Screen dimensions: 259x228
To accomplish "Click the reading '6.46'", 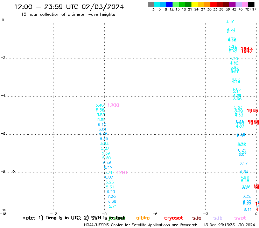I will pyautogui.click(x=107, y=163).
